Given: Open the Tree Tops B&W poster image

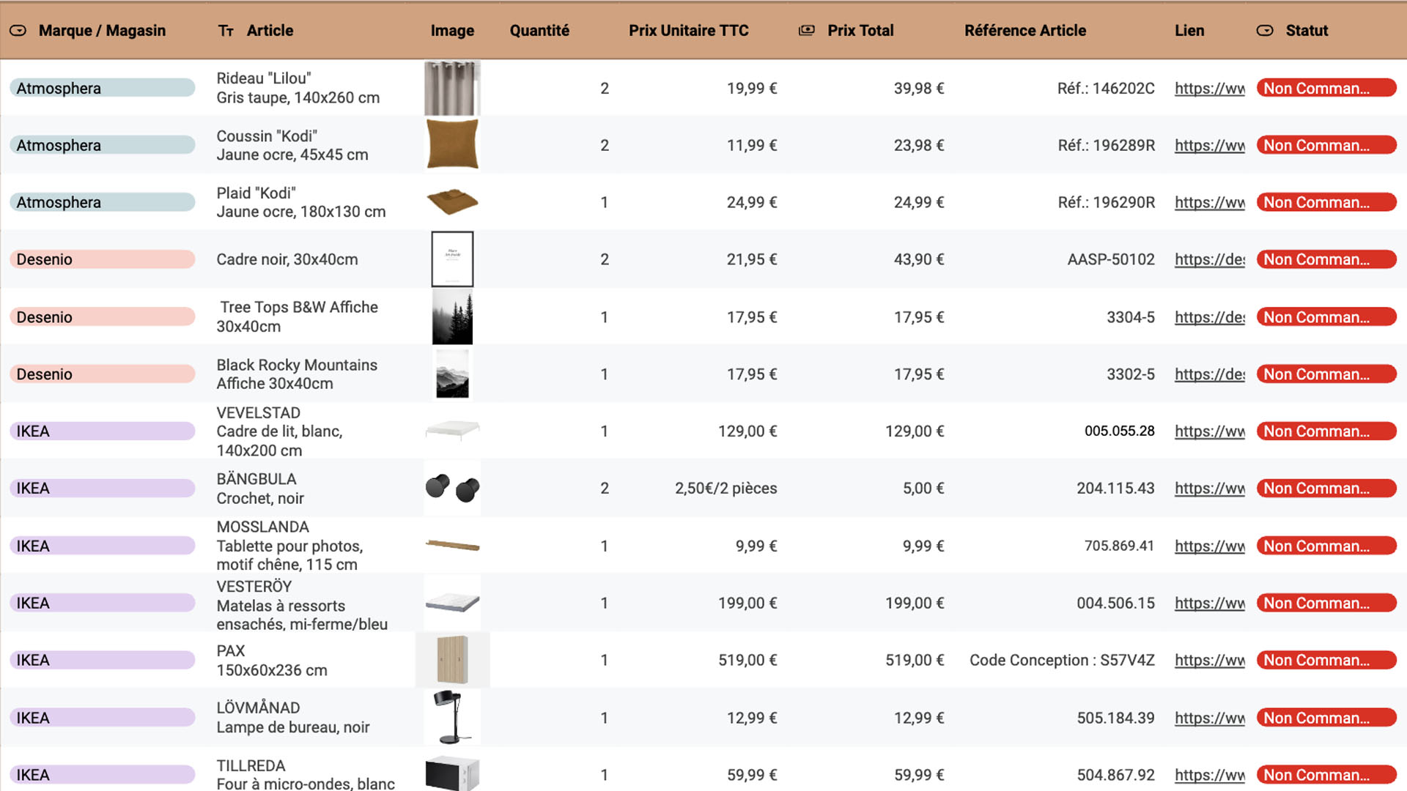Looking at the screenshot, I should (x=452, y=317).
